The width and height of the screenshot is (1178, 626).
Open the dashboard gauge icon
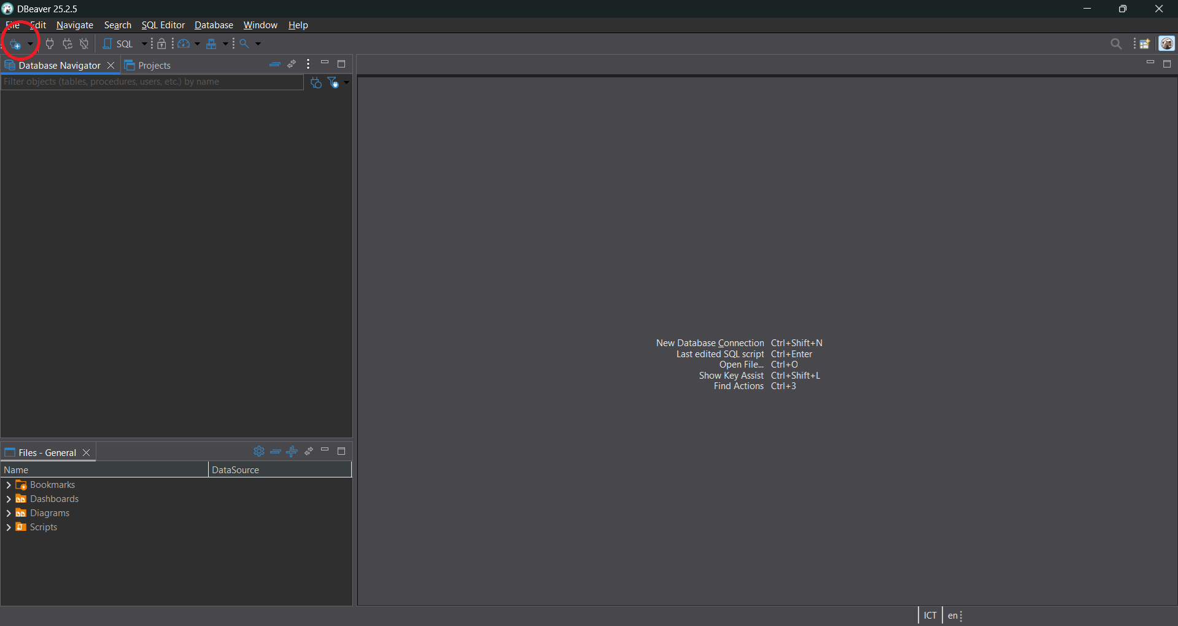click(x=184, y=44)
